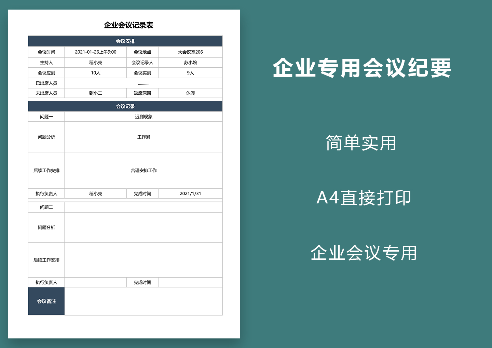The width and height of the screenshot is (492, 348).
Task: Click the empty 问题二 cell
Action: tap(143, 206)
